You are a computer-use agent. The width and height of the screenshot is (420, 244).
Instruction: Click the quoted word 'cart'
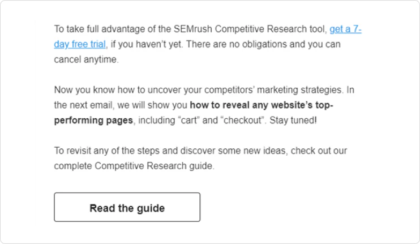tap(189, 120)
